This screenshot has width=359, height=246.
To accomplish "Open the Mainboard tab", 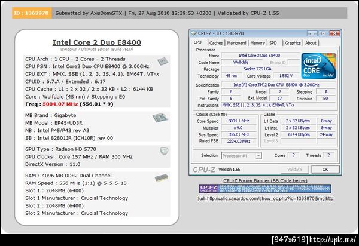I will tap(236, 43).
